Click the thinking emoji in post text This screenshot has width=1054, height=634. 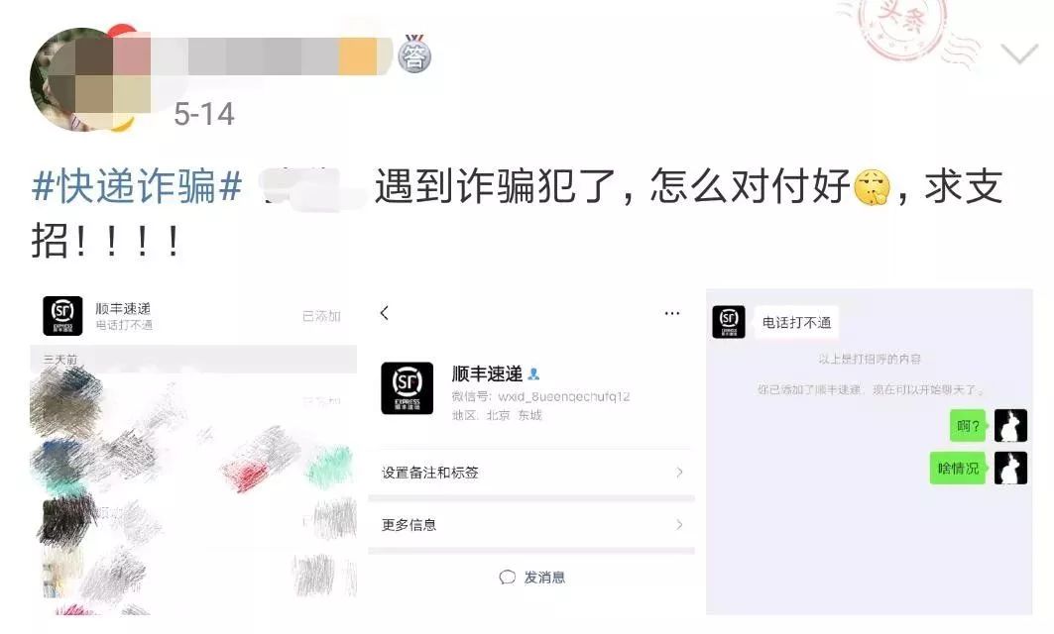[872, 187]
